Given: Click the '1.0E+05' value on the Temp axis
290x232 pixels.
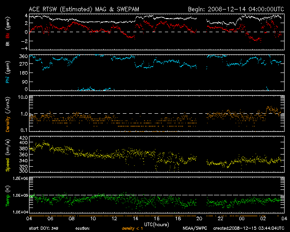Looking at the screenshot, I should click(x=20, y=196).
